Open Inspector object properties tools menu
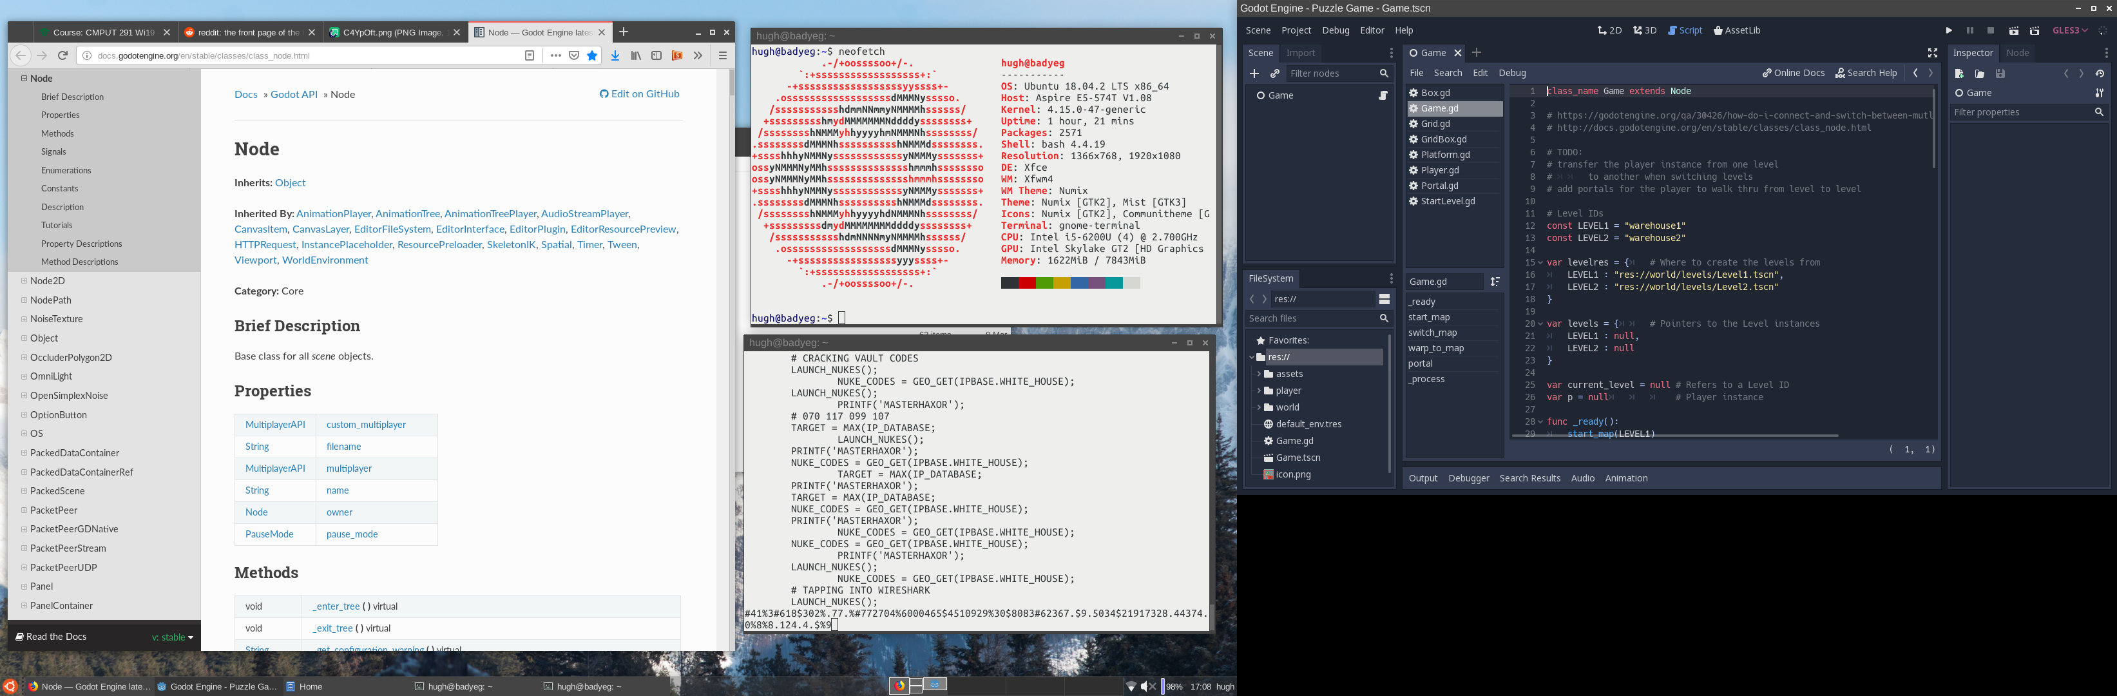The image size is (2117, 696). coord(2099,93)
